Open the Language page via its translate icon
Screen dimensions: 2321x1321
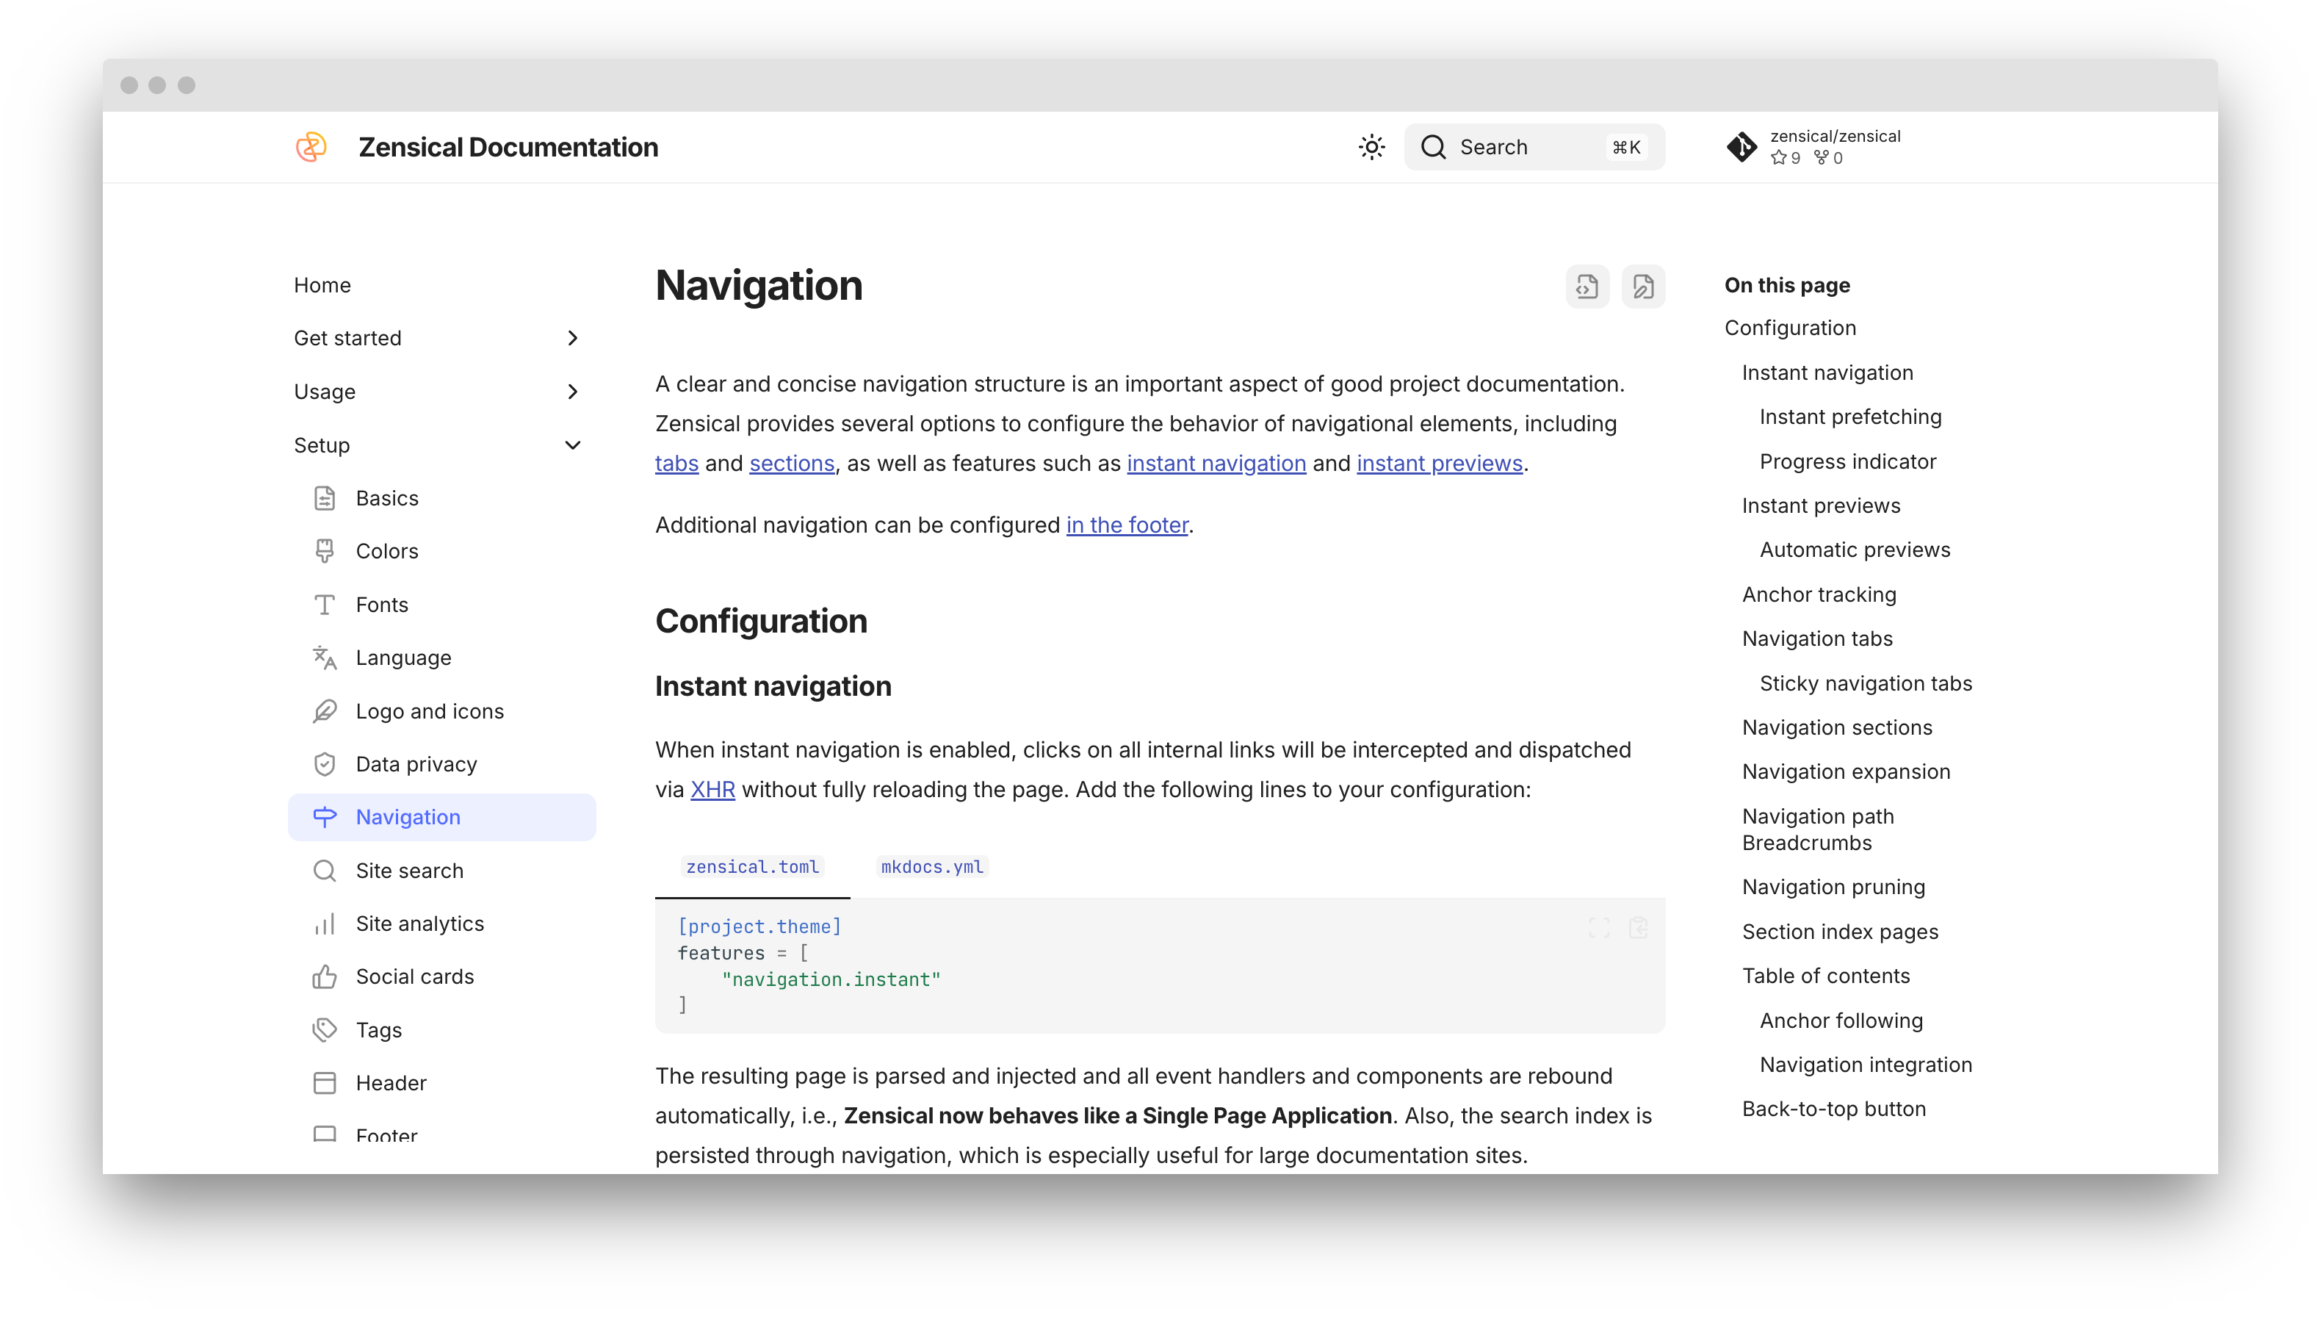coord(324,658)
